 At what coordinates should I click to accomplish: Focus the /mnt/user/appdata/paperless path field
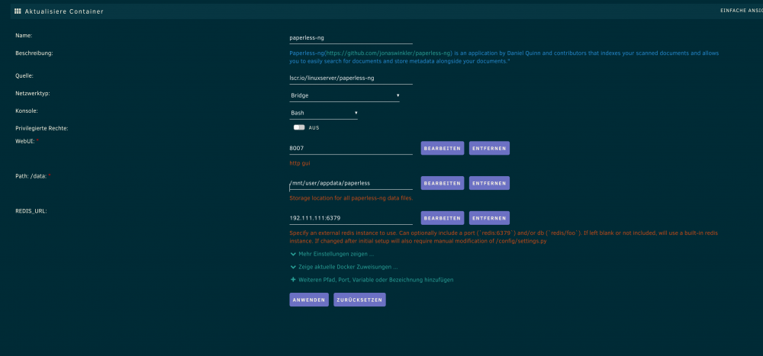[x=351, y=183]
